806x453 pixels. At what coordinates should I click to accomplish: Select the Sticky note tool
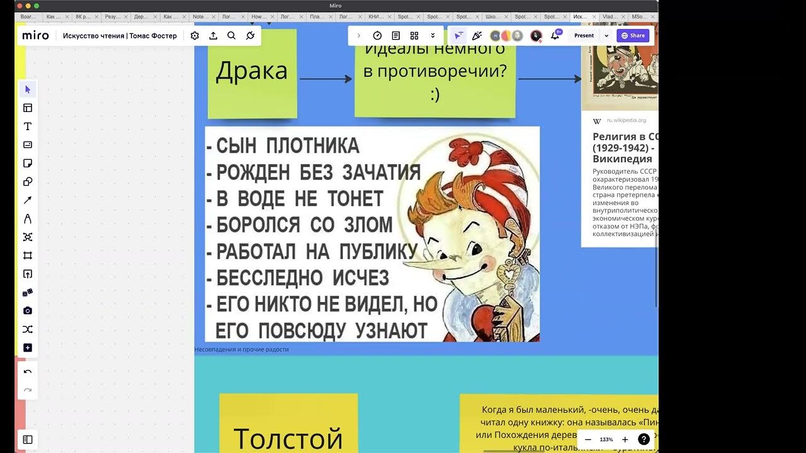pyautogui.click(x=28, y=164)
